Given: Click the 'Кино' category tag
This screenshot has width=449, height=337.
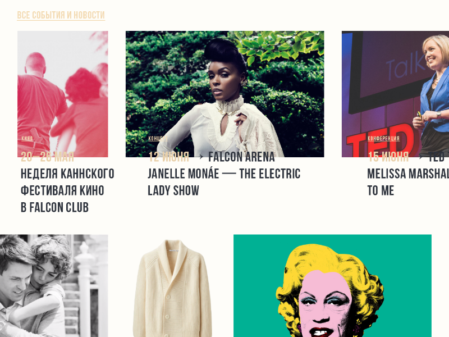Looking at the screenshot, I should (27, 138).
